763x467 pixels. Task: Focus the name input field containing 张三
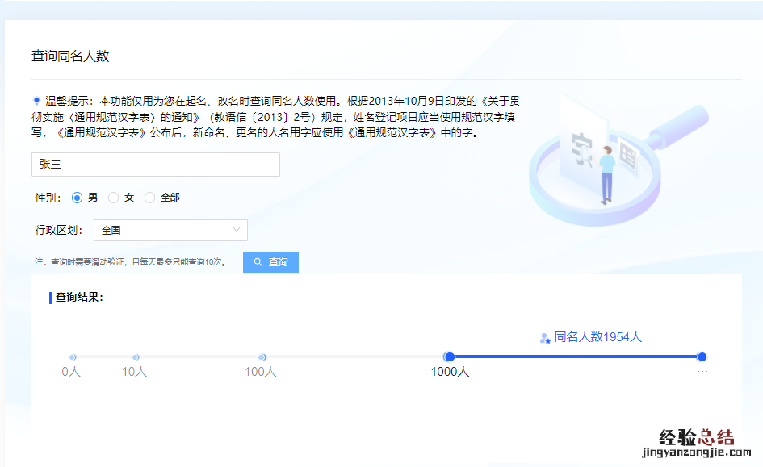coord(156,165)
